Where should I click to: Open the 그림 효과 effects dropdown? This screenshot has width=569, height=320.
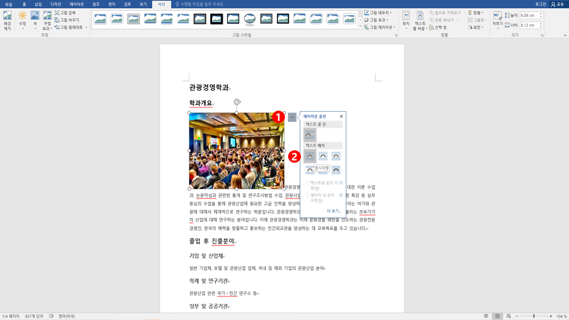(x=376, y=20)
